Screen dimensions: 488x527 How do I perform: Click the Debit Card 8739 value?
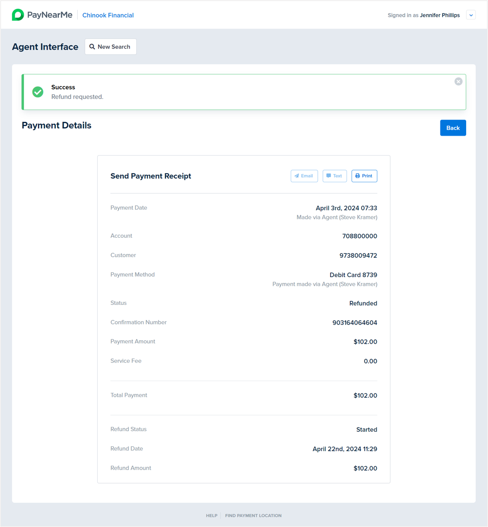353,275
